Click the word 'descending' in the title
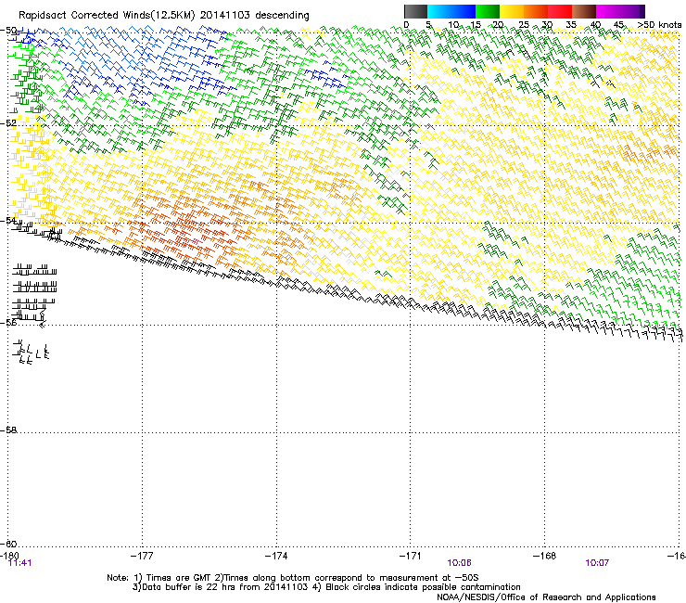This screenshot has height=603, width=686. coord(282,16)
